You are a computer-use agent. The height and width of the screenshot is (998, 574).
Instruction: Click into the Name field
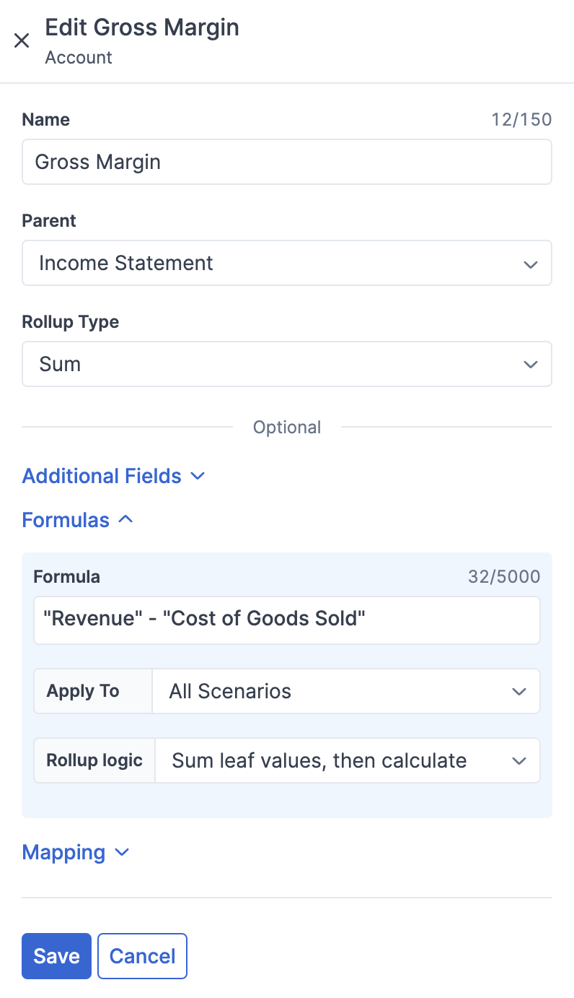tap(287, 162)
